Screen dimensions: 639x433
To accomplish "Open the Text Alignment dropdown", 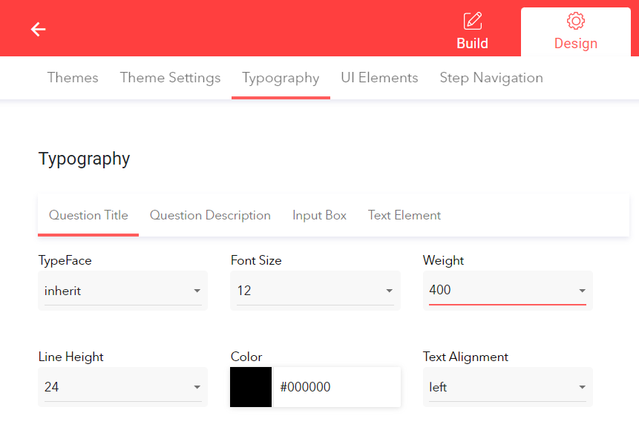I will (x=507, y=387).
